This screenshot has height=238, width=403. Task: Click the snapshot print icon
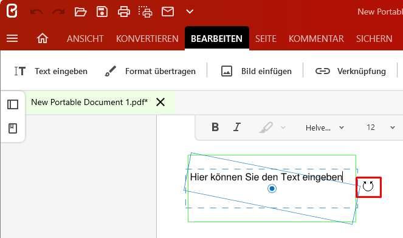[x=145, y=12]
